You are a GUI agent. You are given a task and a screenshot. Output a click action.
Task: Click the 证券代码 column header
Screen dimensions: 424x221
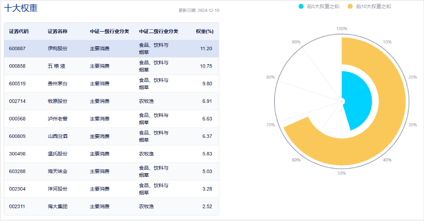[x=19, y=32]
